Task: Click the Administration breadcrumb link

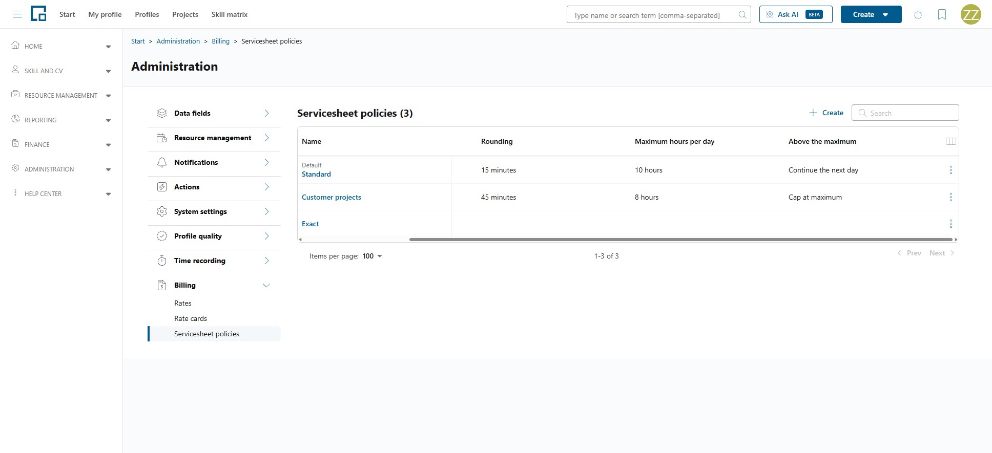Action: [178, 41]
